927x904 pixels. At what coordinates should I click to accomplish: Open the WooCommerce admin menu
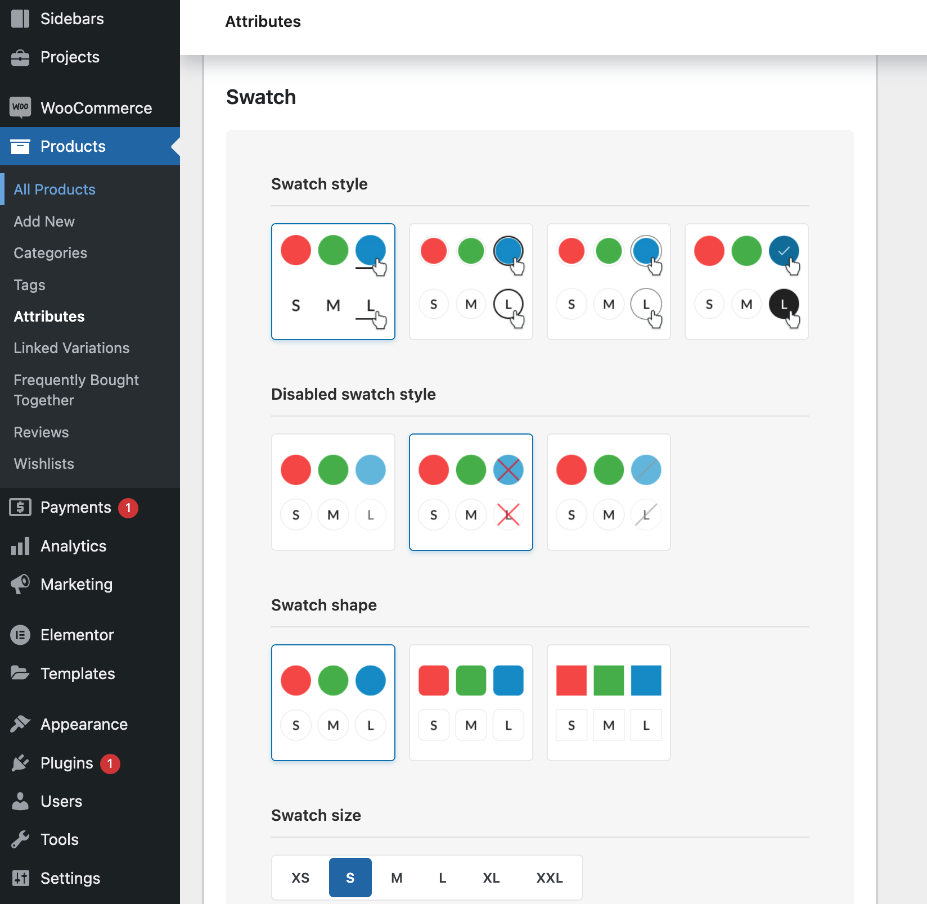[90, 108]
